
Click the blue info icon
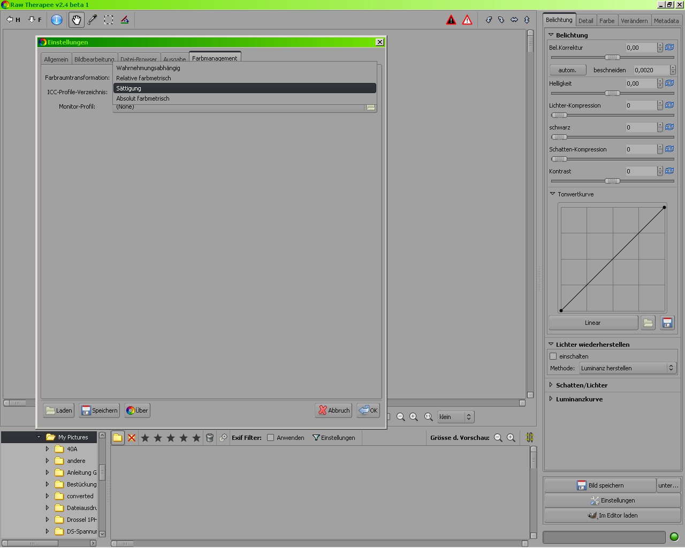pyautogui.click(x=57, y=20)
